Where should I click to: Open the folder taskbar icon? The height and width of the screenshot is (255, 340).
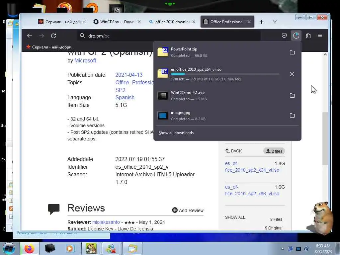click(x=132, y=248)
